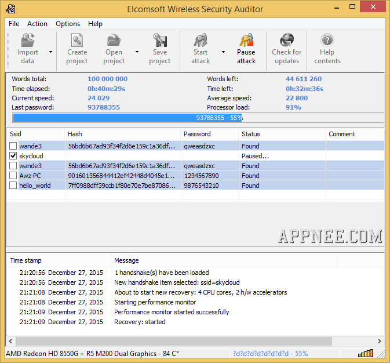Click the Processor load value 91%

pyautogui.click(x=293, y=107)
